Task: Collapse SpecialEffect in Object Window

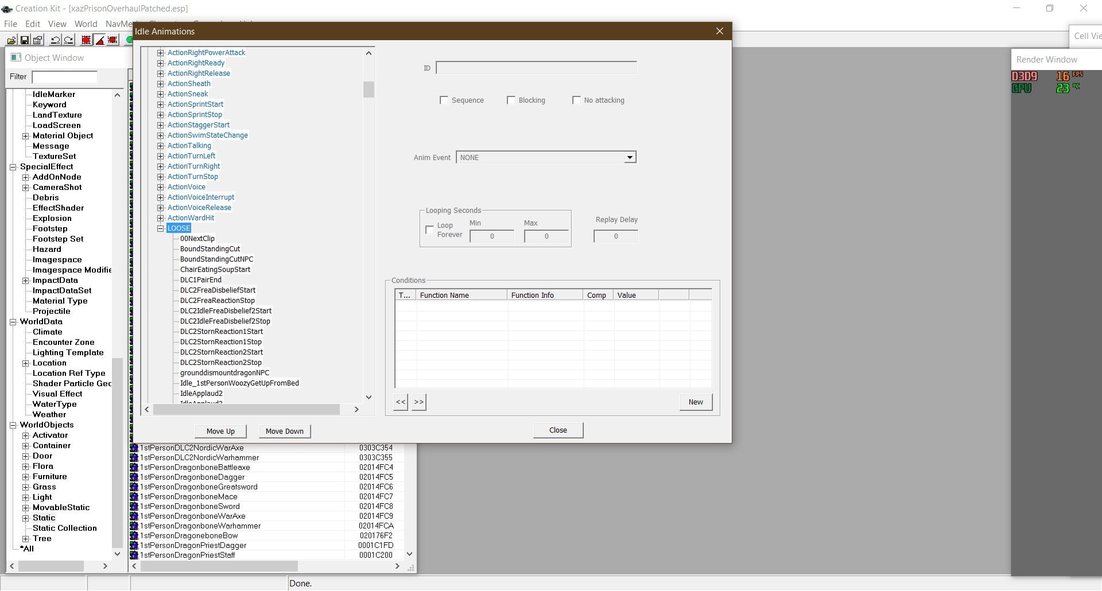Action: (13, 167)
